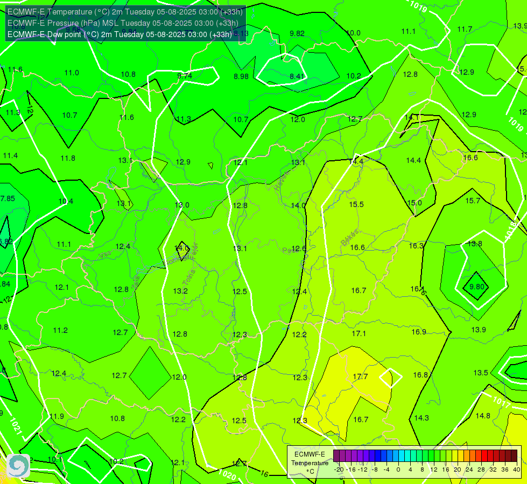
Task: Click the 12.6 temperature value
Action: pyautogui.click(x=299, y=249)
